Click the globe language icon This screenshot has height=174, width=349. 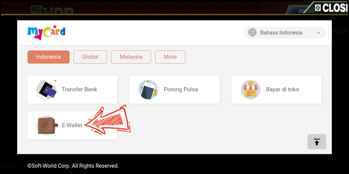pyautogui.click(x=252, y=32)
